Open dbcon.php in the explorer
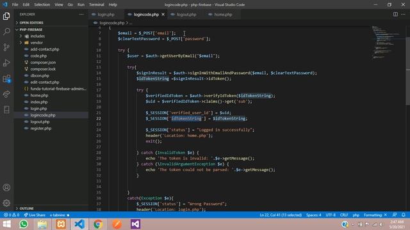 tap(51, 75)
